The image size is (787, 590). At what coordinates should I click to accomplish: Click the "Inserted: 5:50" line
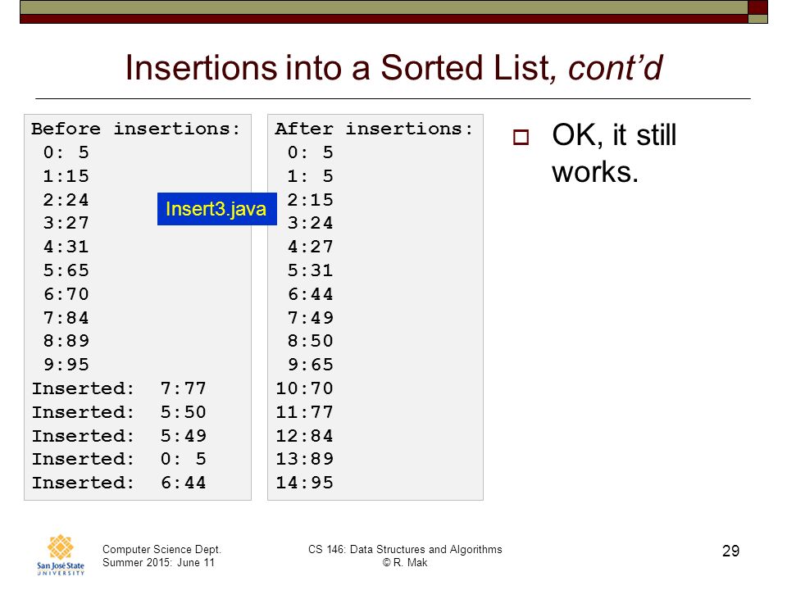(x=119, y=412)
